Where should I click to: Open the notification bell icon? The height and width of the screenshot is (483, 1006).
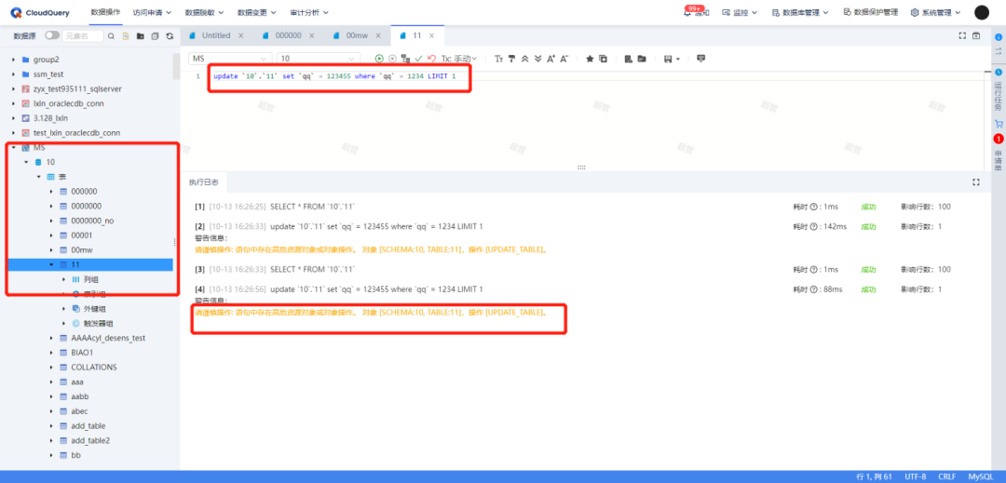coord(687,12)
